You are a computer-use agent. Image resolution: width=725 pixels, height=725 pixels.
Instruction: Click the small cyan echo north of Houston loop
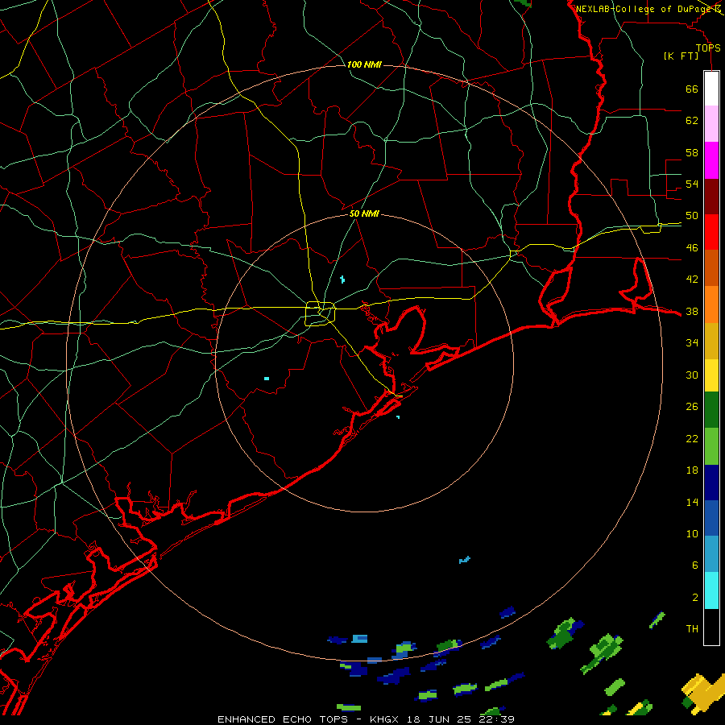pos(342,280)
